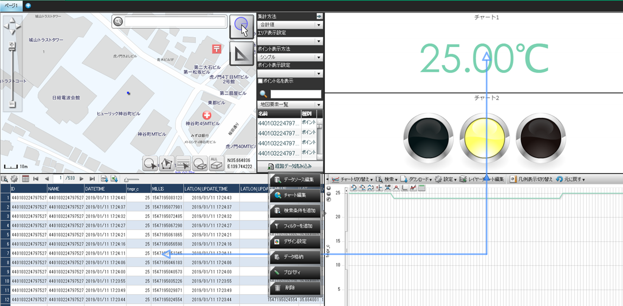The height and width of the screenshot is (306, 623).
Task: Add a new page with plus icon
Action: pos(28,5)
